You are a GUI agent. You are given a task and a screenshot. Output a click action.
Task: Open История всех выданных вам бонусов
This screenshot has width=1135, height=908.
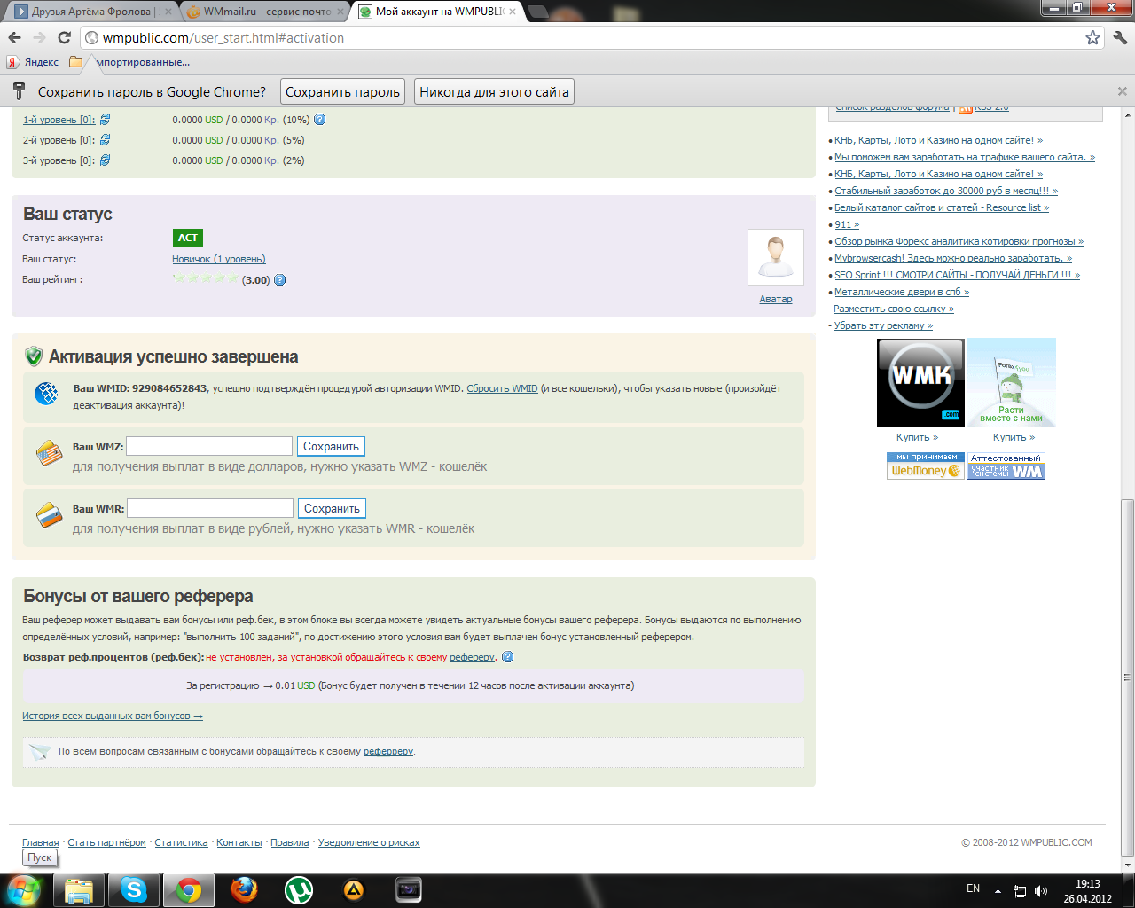click(x=113, y=716)
